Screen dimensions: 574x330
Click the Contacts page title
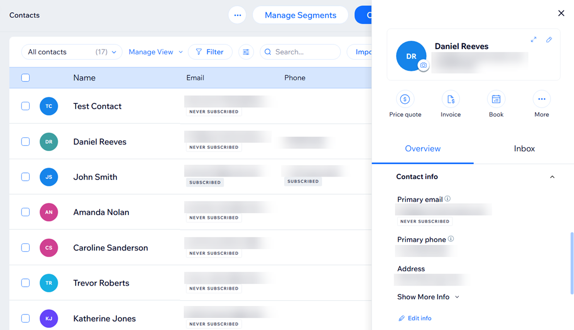(x=25, y=15)
